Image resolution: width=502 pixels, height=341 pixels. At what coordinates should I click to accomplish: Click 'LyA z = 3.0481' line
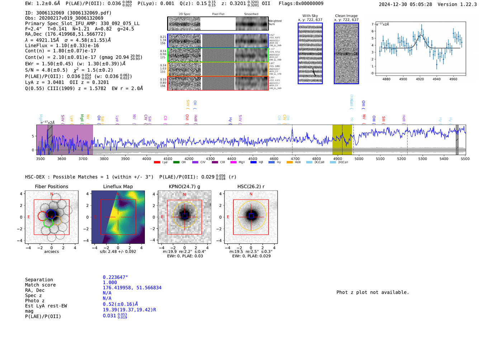point(44,82)
